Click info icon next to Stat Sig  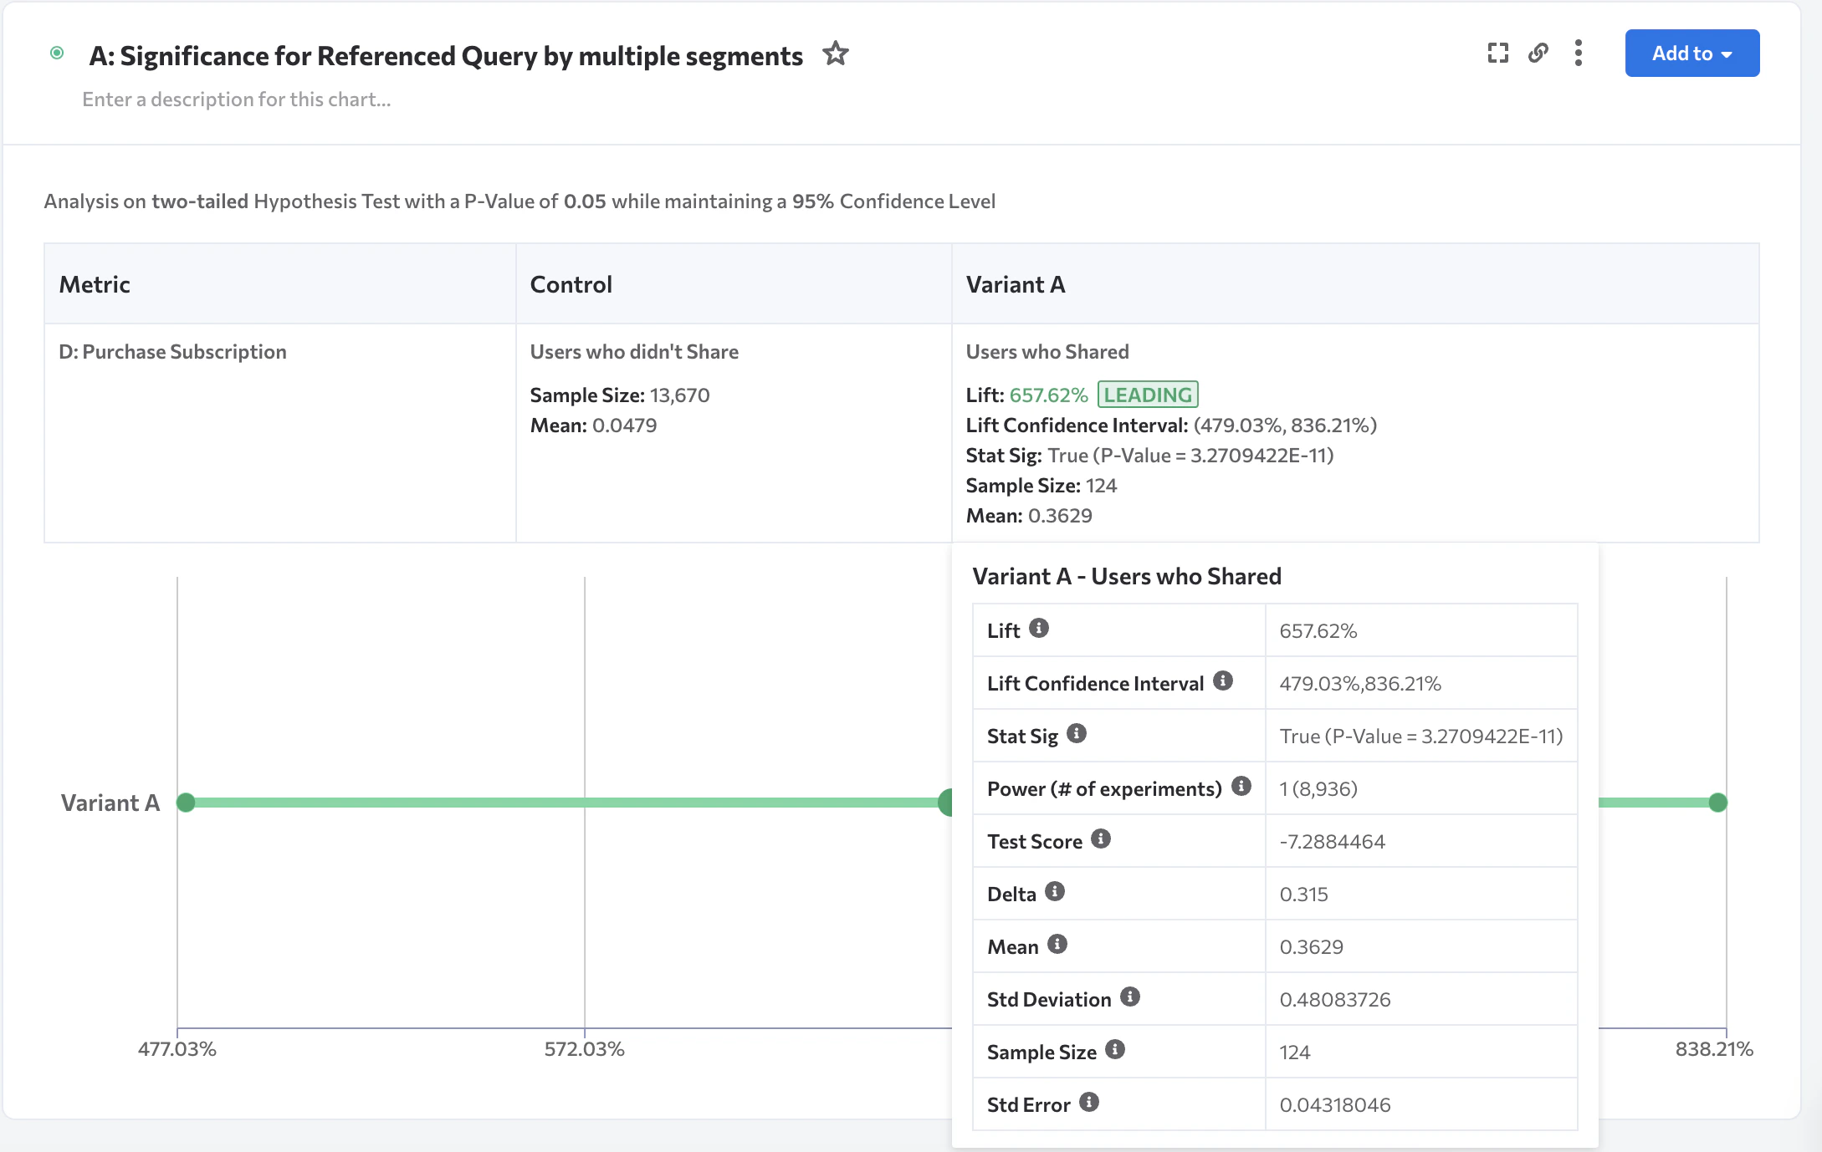click(1077, 733)
